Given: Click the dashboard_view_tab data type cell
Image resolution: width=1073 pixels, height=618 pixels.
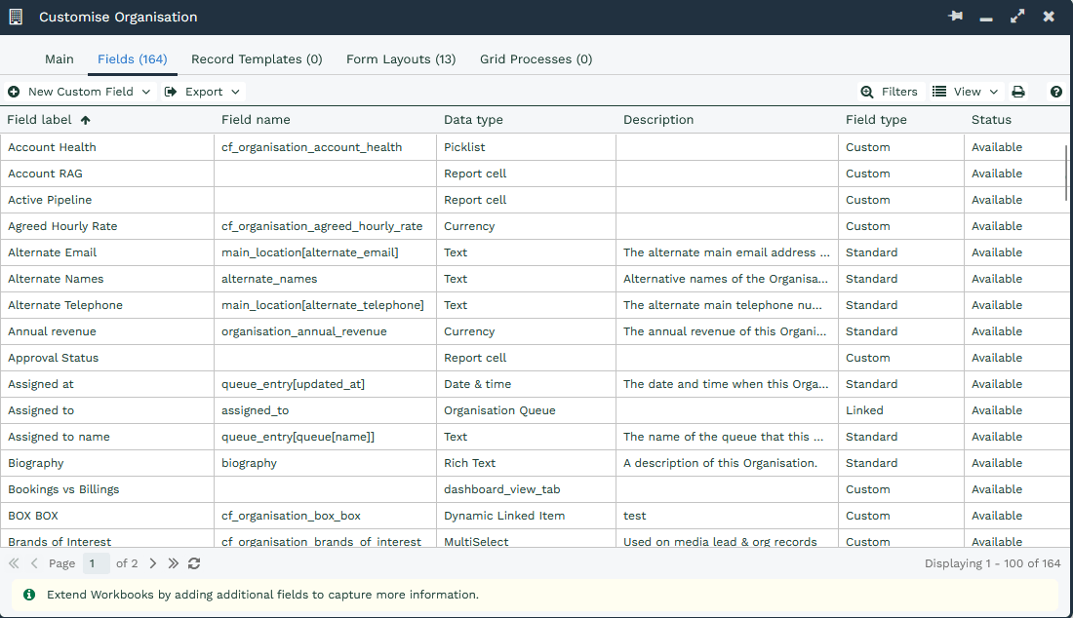Looking at the screenshot, I should pos(526,489).
